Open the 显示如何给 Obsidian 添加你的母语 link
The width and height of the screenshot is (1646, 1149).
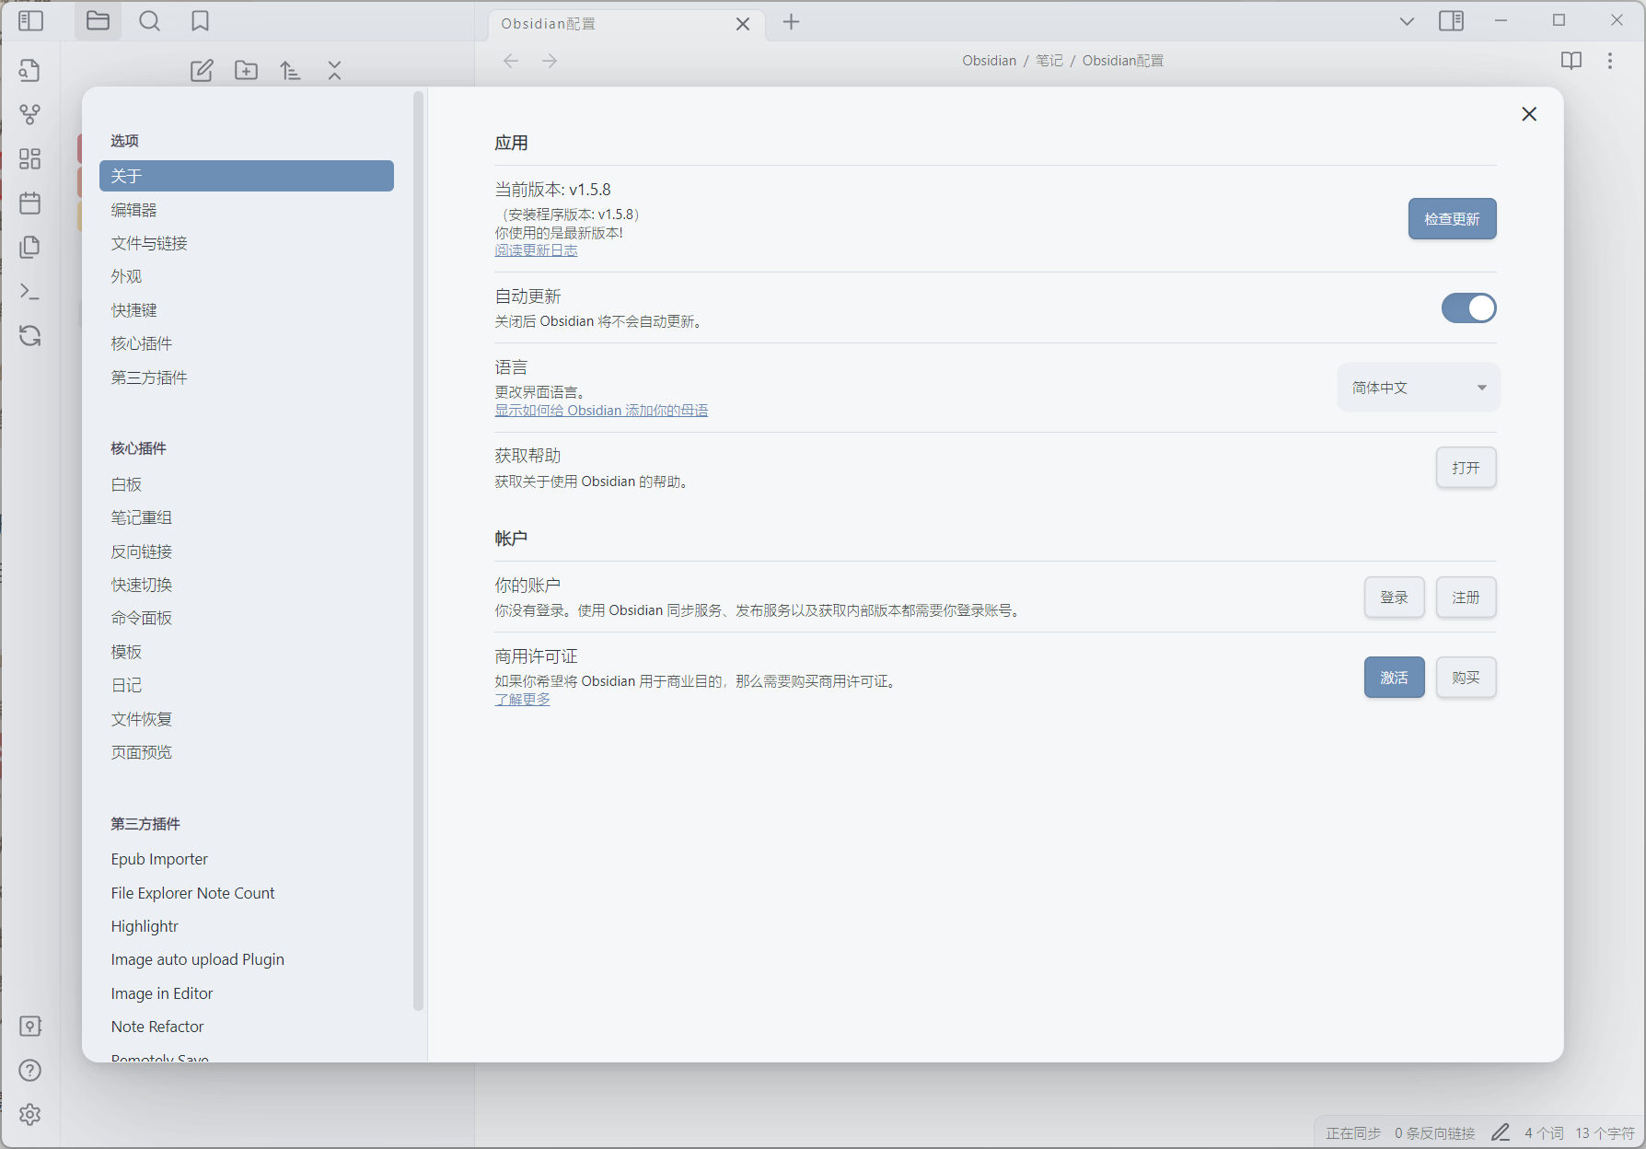click(x=601, y=411)
